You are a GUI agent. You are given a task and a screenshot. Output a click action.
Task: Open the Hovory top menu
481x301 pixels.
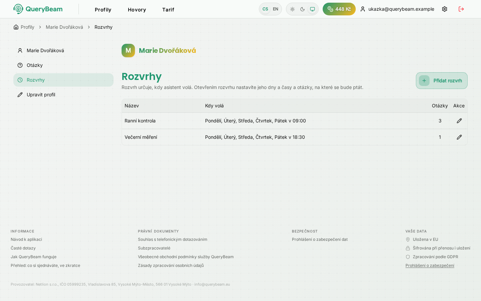[x=137, y=10]
